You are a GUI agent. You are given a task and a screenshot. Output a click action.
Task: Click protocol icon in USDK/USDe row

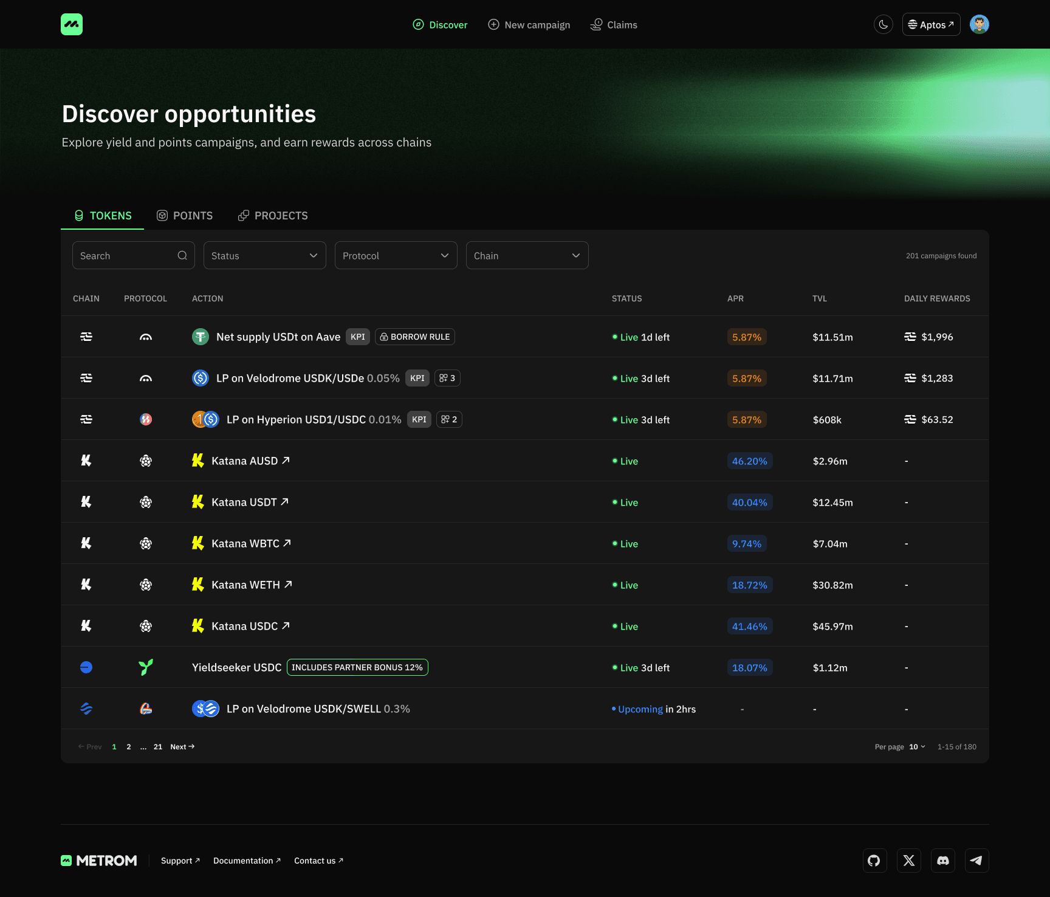coord(146,378)
